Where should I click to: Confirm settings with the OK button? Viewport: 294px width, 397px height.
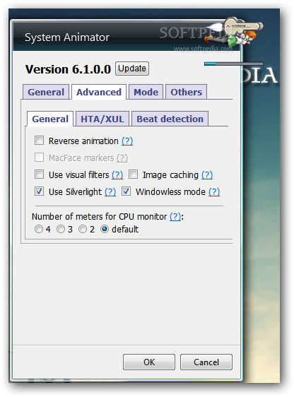coord(149,362)
